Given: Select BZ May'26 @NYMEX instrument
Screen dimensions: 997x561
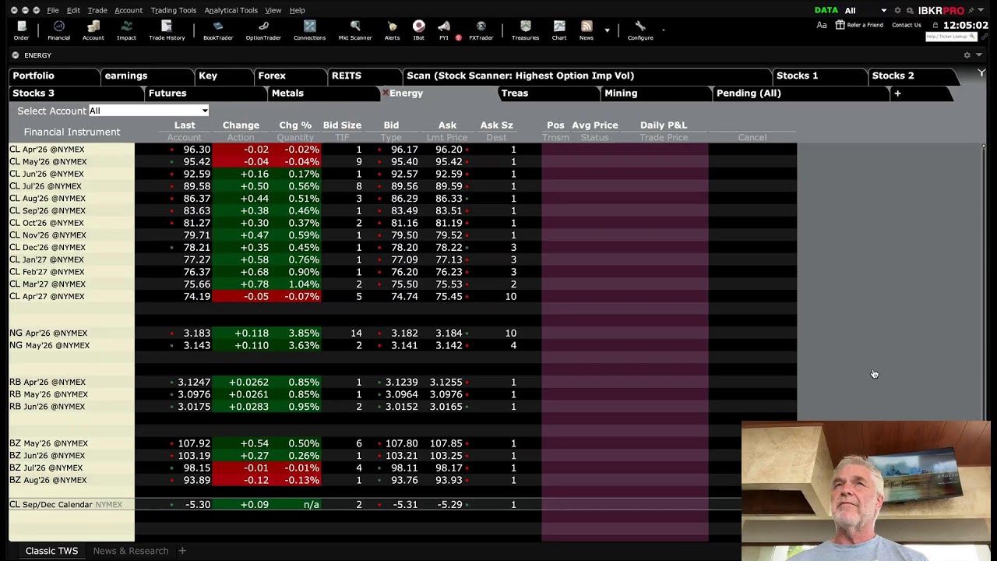Looking at the screenshot, I should coord(48,443).
